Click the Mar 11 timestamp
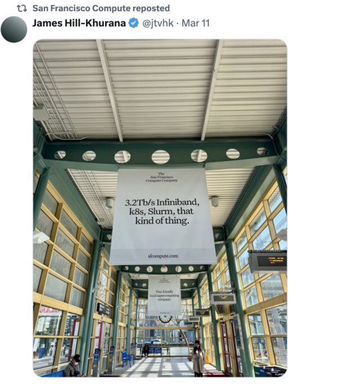The height and width of the screenshot is (384, 337). tap(197, 23)
